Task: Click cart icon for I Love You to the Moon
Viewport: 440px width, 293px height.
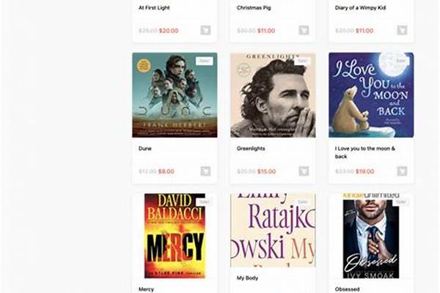Action: coord(402,171)
